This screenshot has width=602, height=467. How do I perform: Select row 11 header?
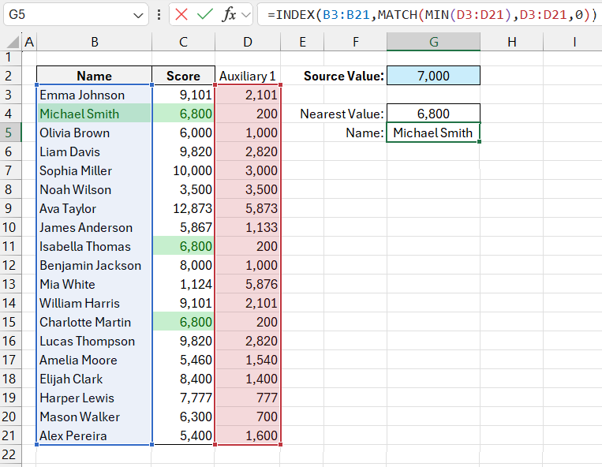[x=9, y=246]
